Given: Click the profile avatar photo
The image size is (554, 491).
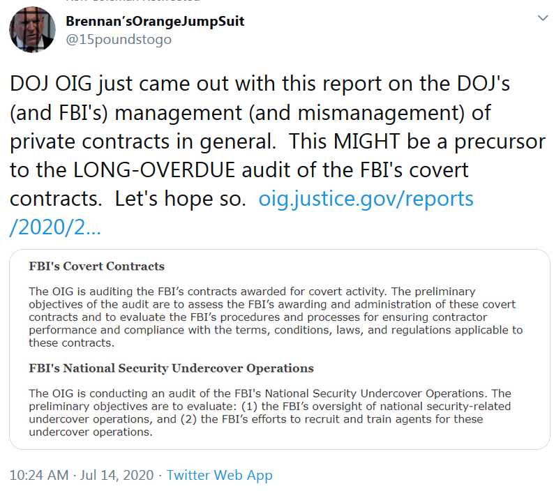Looking at the screenshot, I should pyautogui.click(x=32, y=30).
